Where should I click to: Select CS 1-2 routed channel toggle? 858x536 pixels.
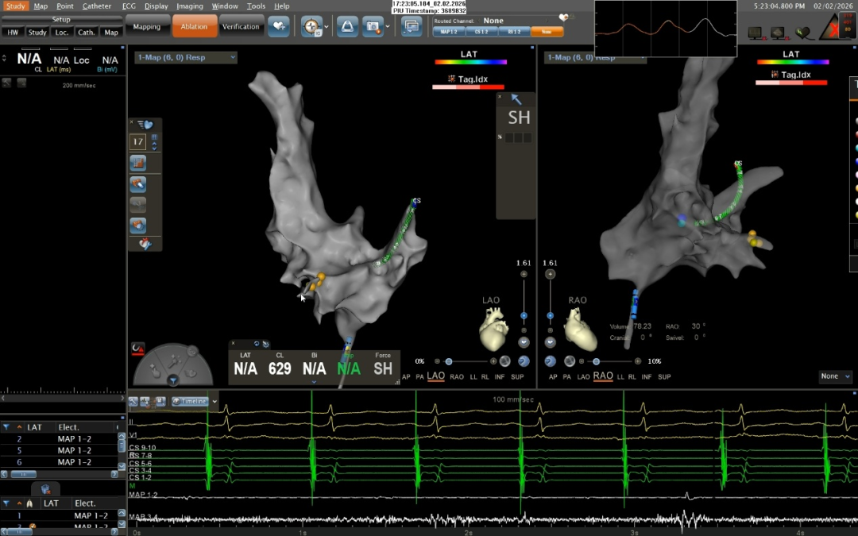pyautogui.click(x=481, y=32)
